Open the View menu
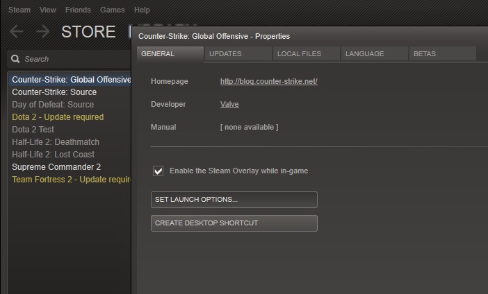 coord(47,10)
